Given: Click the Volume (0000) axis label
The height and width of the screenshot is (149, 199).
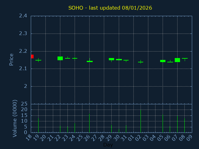Looking at the screenshot, I should 15,118.
